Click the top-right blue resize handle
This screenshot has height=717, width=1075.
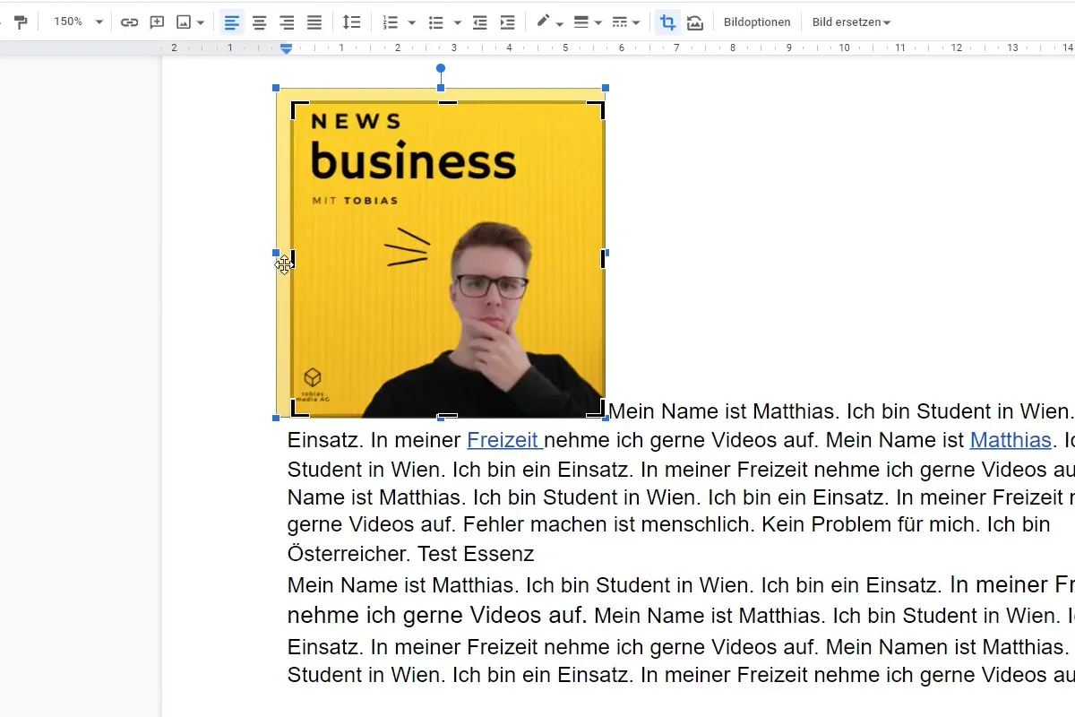[606, 88]
